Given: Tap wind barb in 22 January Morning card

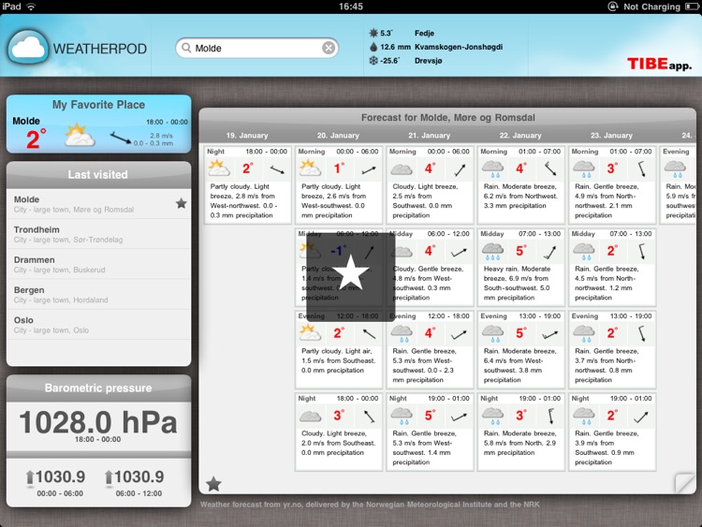Looking at the screenshot, I should coord(550,168).
